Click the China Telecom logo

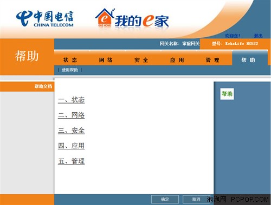pyautogui.click(x=44, y=18)
